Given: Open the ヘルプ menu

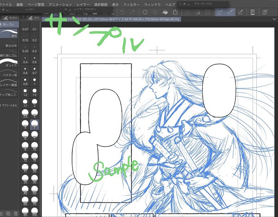Looking at the screenshot, I should (x=170, y=5).
